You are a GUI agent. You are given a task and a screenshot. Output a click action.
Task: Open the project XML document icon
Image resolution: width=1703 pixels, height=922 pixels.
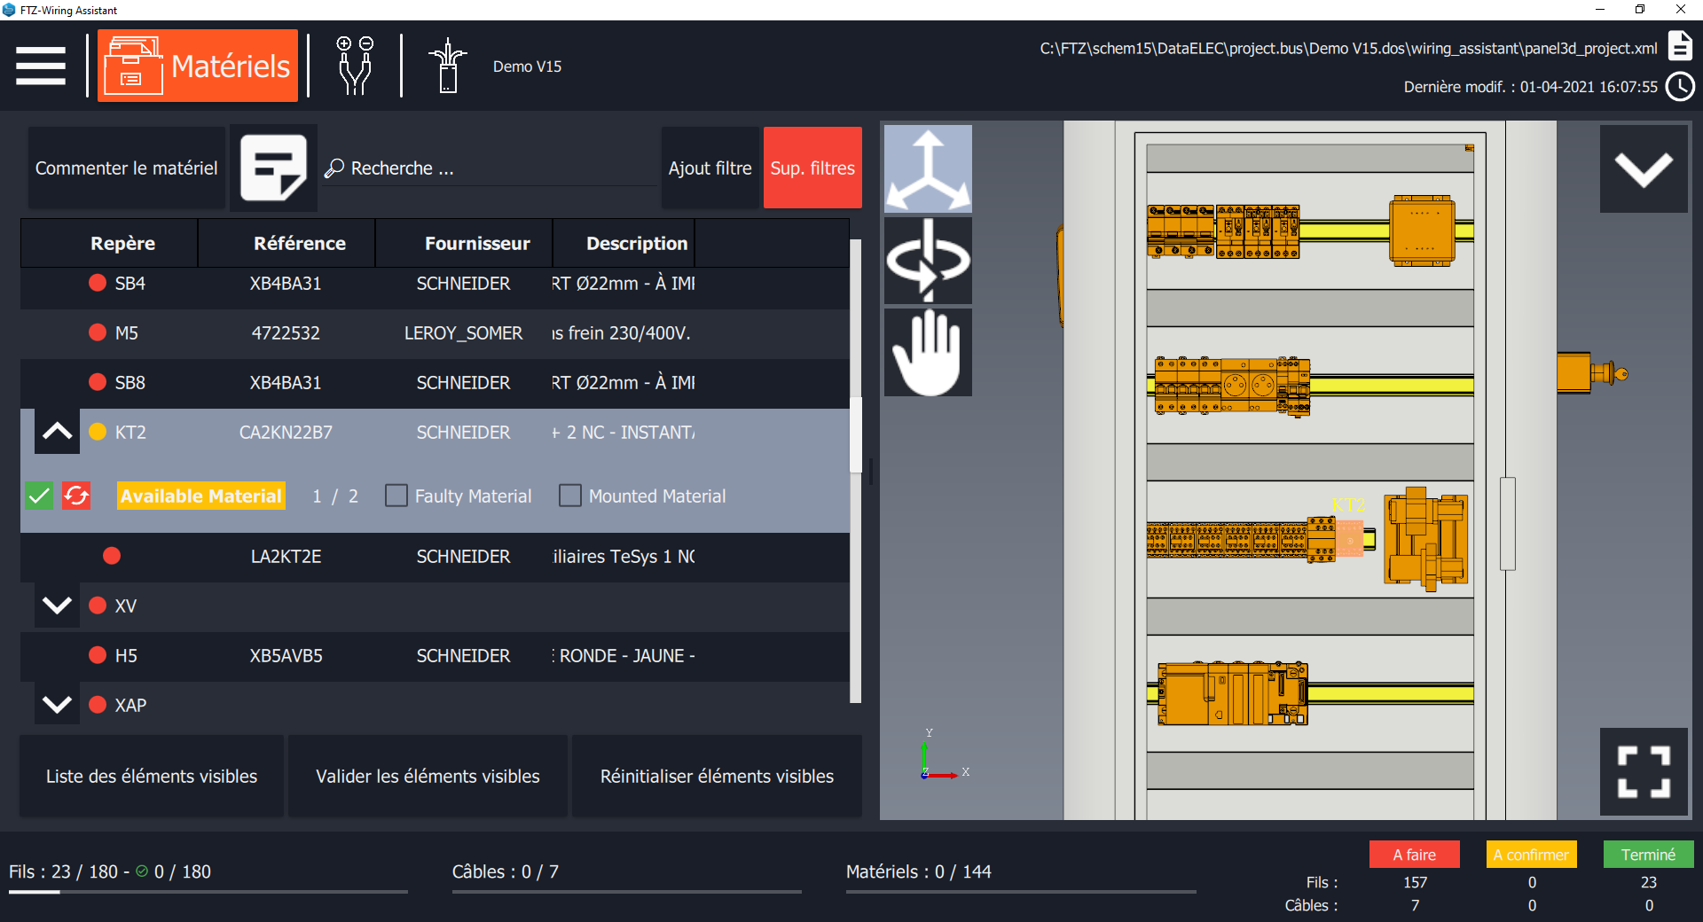pos(1680,45)
